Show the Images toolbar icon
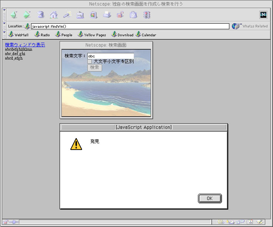273x227 pixels. point(94,15)
